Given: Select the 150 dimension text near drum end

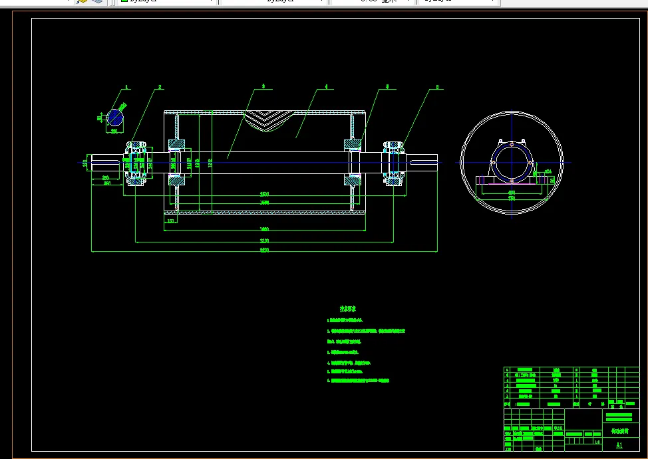Looking at the screenshot, I should coord(171,221).
